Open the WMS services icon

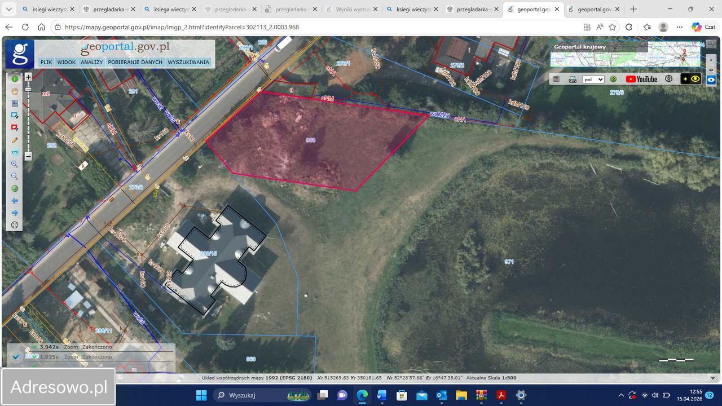(573, 80)
